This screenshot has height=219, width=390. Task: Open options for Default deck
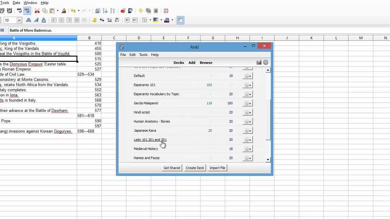tap(248, 76)
